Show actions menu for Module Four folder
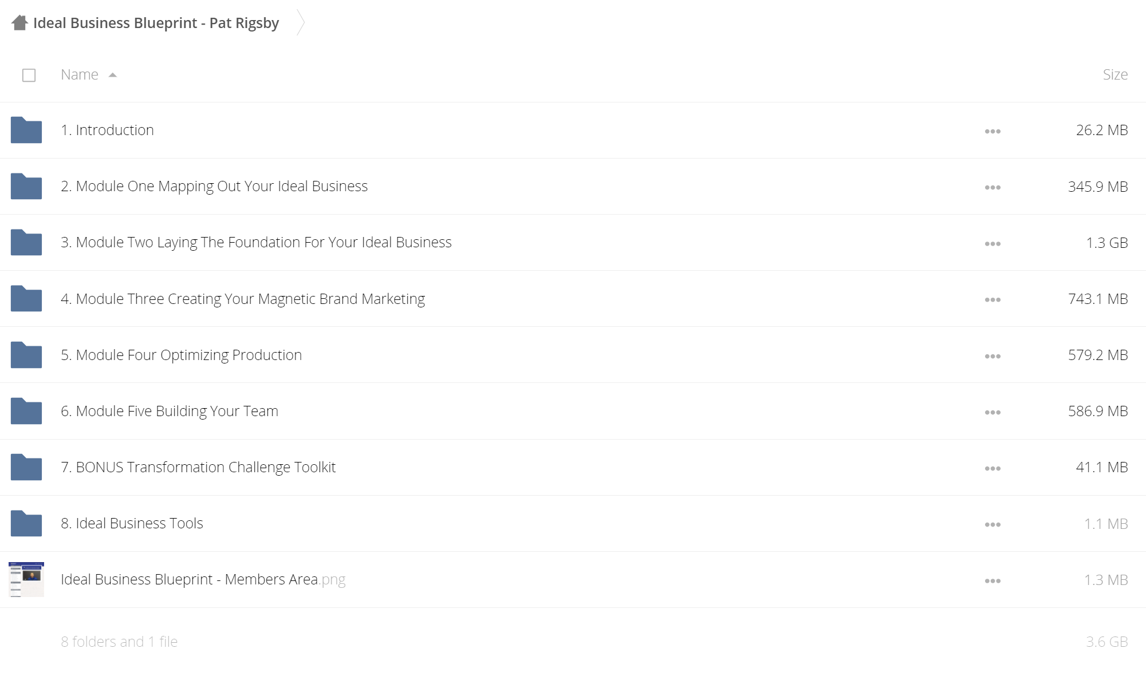Screen dimensions: 1146x676 tap(993, 356)
